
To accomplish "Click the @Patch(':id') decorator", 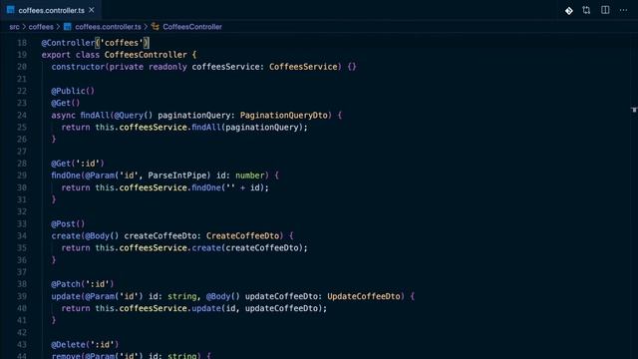I will coord(83,284).
